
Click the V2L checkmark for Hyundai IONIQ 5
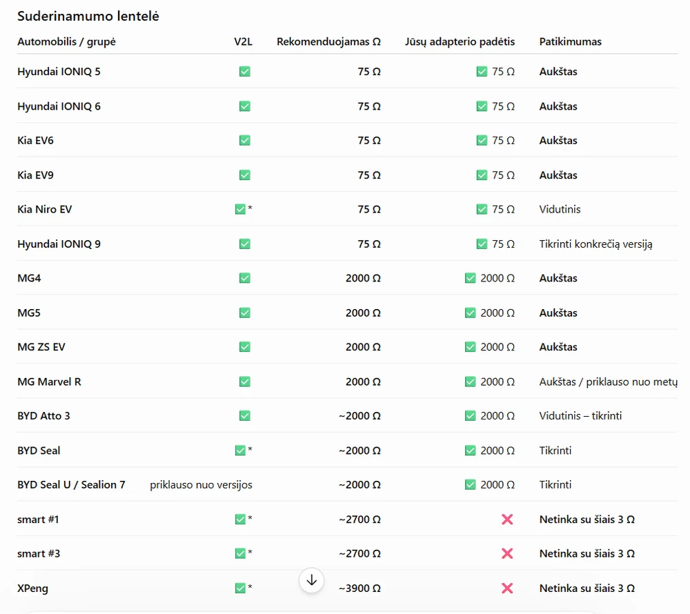pos(245,71)
